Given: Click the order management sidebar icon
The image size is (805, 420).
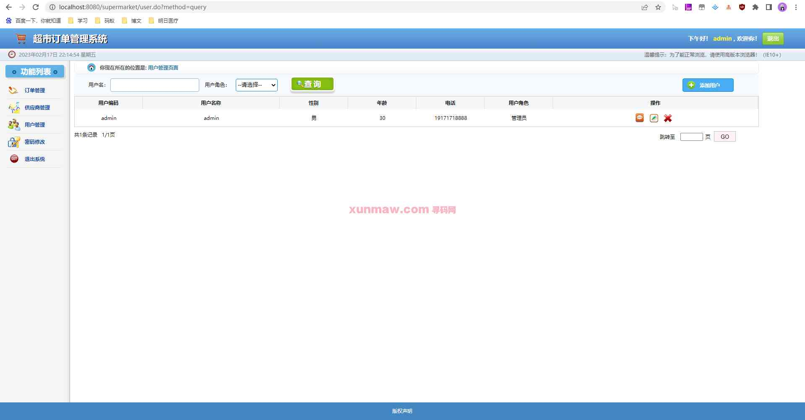Looking at the screenshot, I should pos(13,90).
